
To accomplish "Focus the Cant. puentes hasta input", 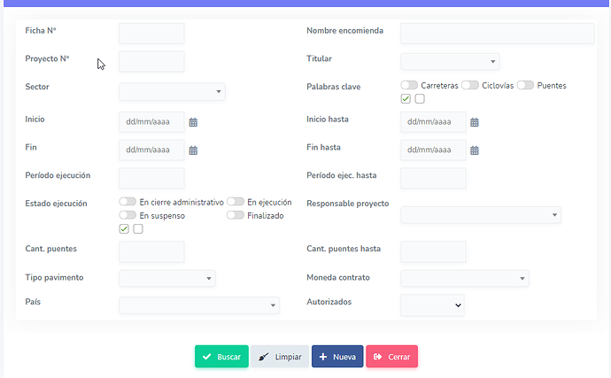I will (x=433, y=251).
